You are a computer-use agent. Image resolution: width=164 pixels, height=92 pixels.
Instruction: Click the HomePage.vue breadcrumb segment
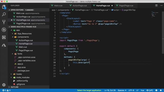[80, 10]
